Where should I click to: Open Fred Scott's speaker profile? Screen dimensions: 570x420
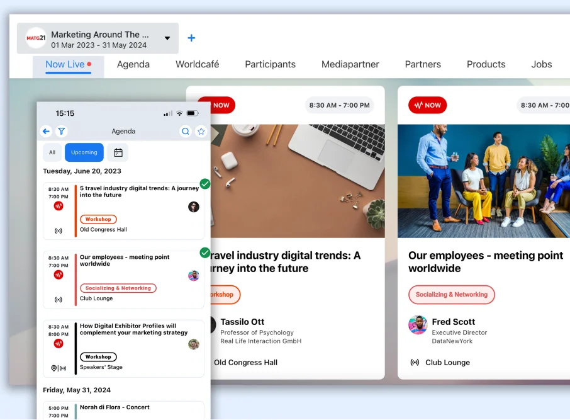[453, 322]
